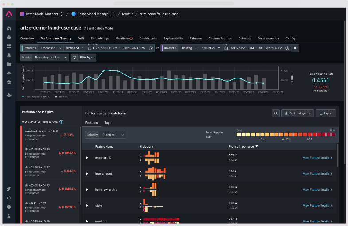
Task: Switch to the Config tab
Action: tap(290, 39)
